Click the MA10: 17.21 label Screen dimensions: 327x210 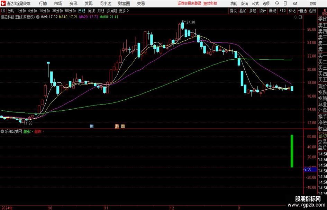point(68,17)
